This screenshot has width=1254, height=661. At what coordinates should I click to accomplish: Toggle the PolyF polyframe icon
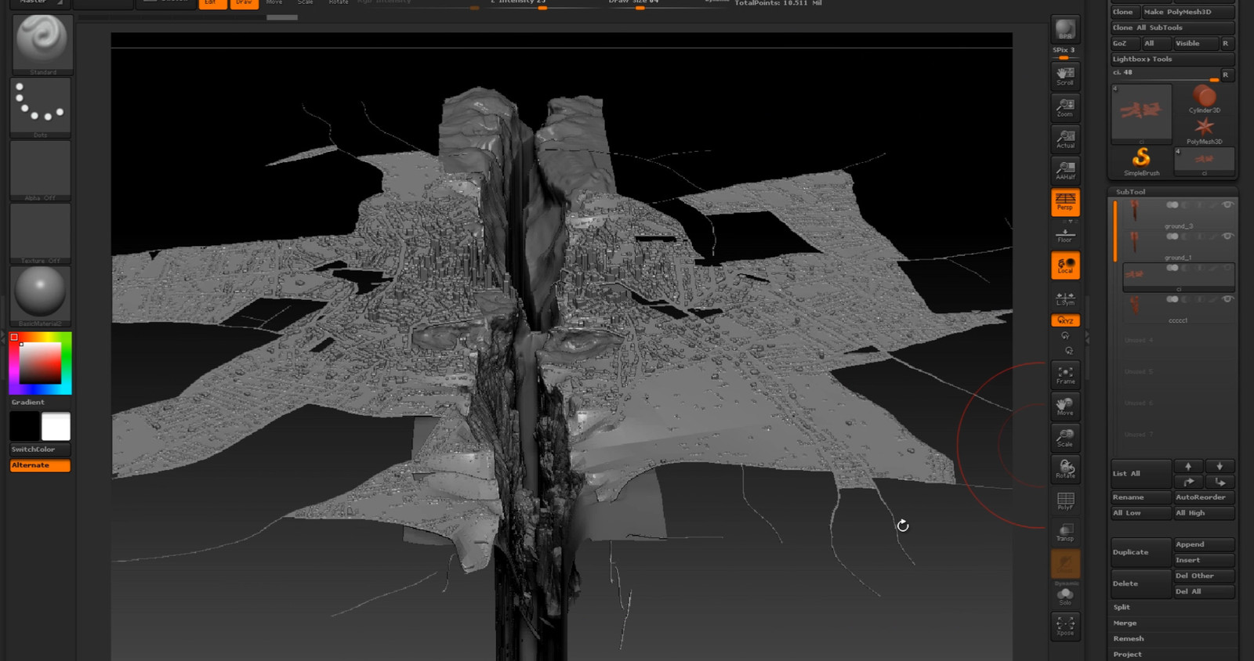tap(1065, 500)
